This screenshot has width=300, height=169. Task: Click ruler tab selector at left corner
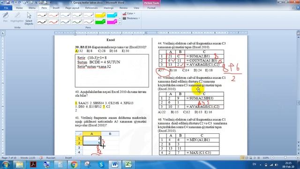[x=3, y=33]
